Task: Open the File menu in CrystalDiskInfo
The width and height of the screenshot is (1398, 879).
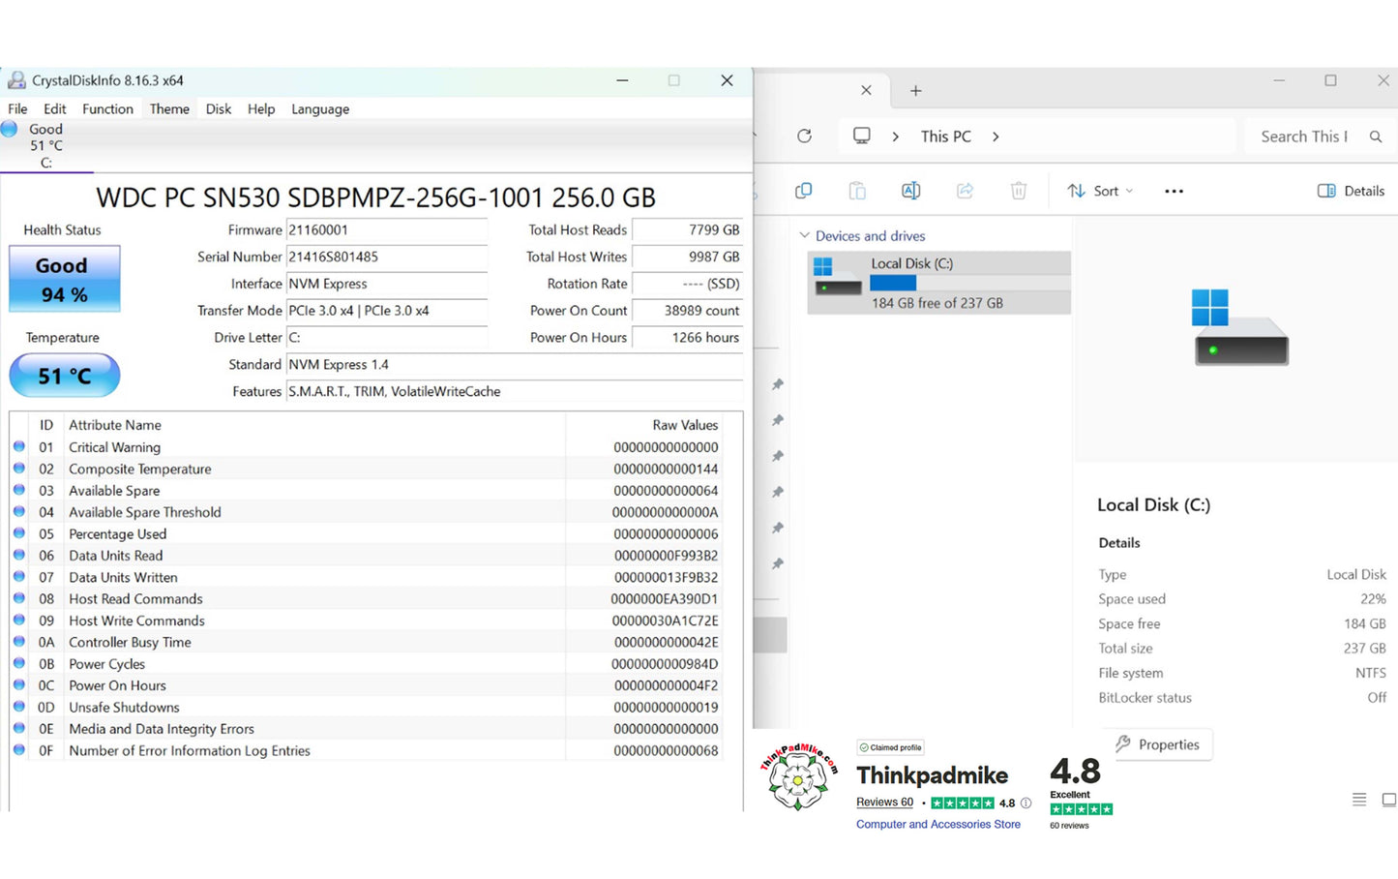Action: (x=17, y=108)
